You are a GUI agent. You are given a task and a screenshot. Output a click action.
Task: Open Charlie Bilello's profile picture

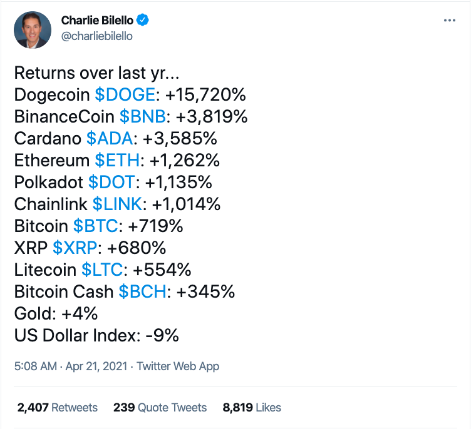tap(33, 28)
